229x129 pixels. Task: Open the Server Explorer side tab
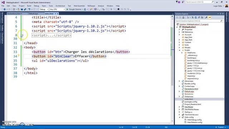click(x=3, y=18)
